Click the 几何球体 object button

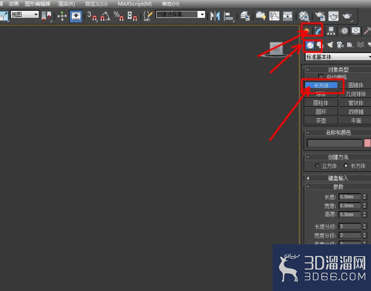click(355, 94)
